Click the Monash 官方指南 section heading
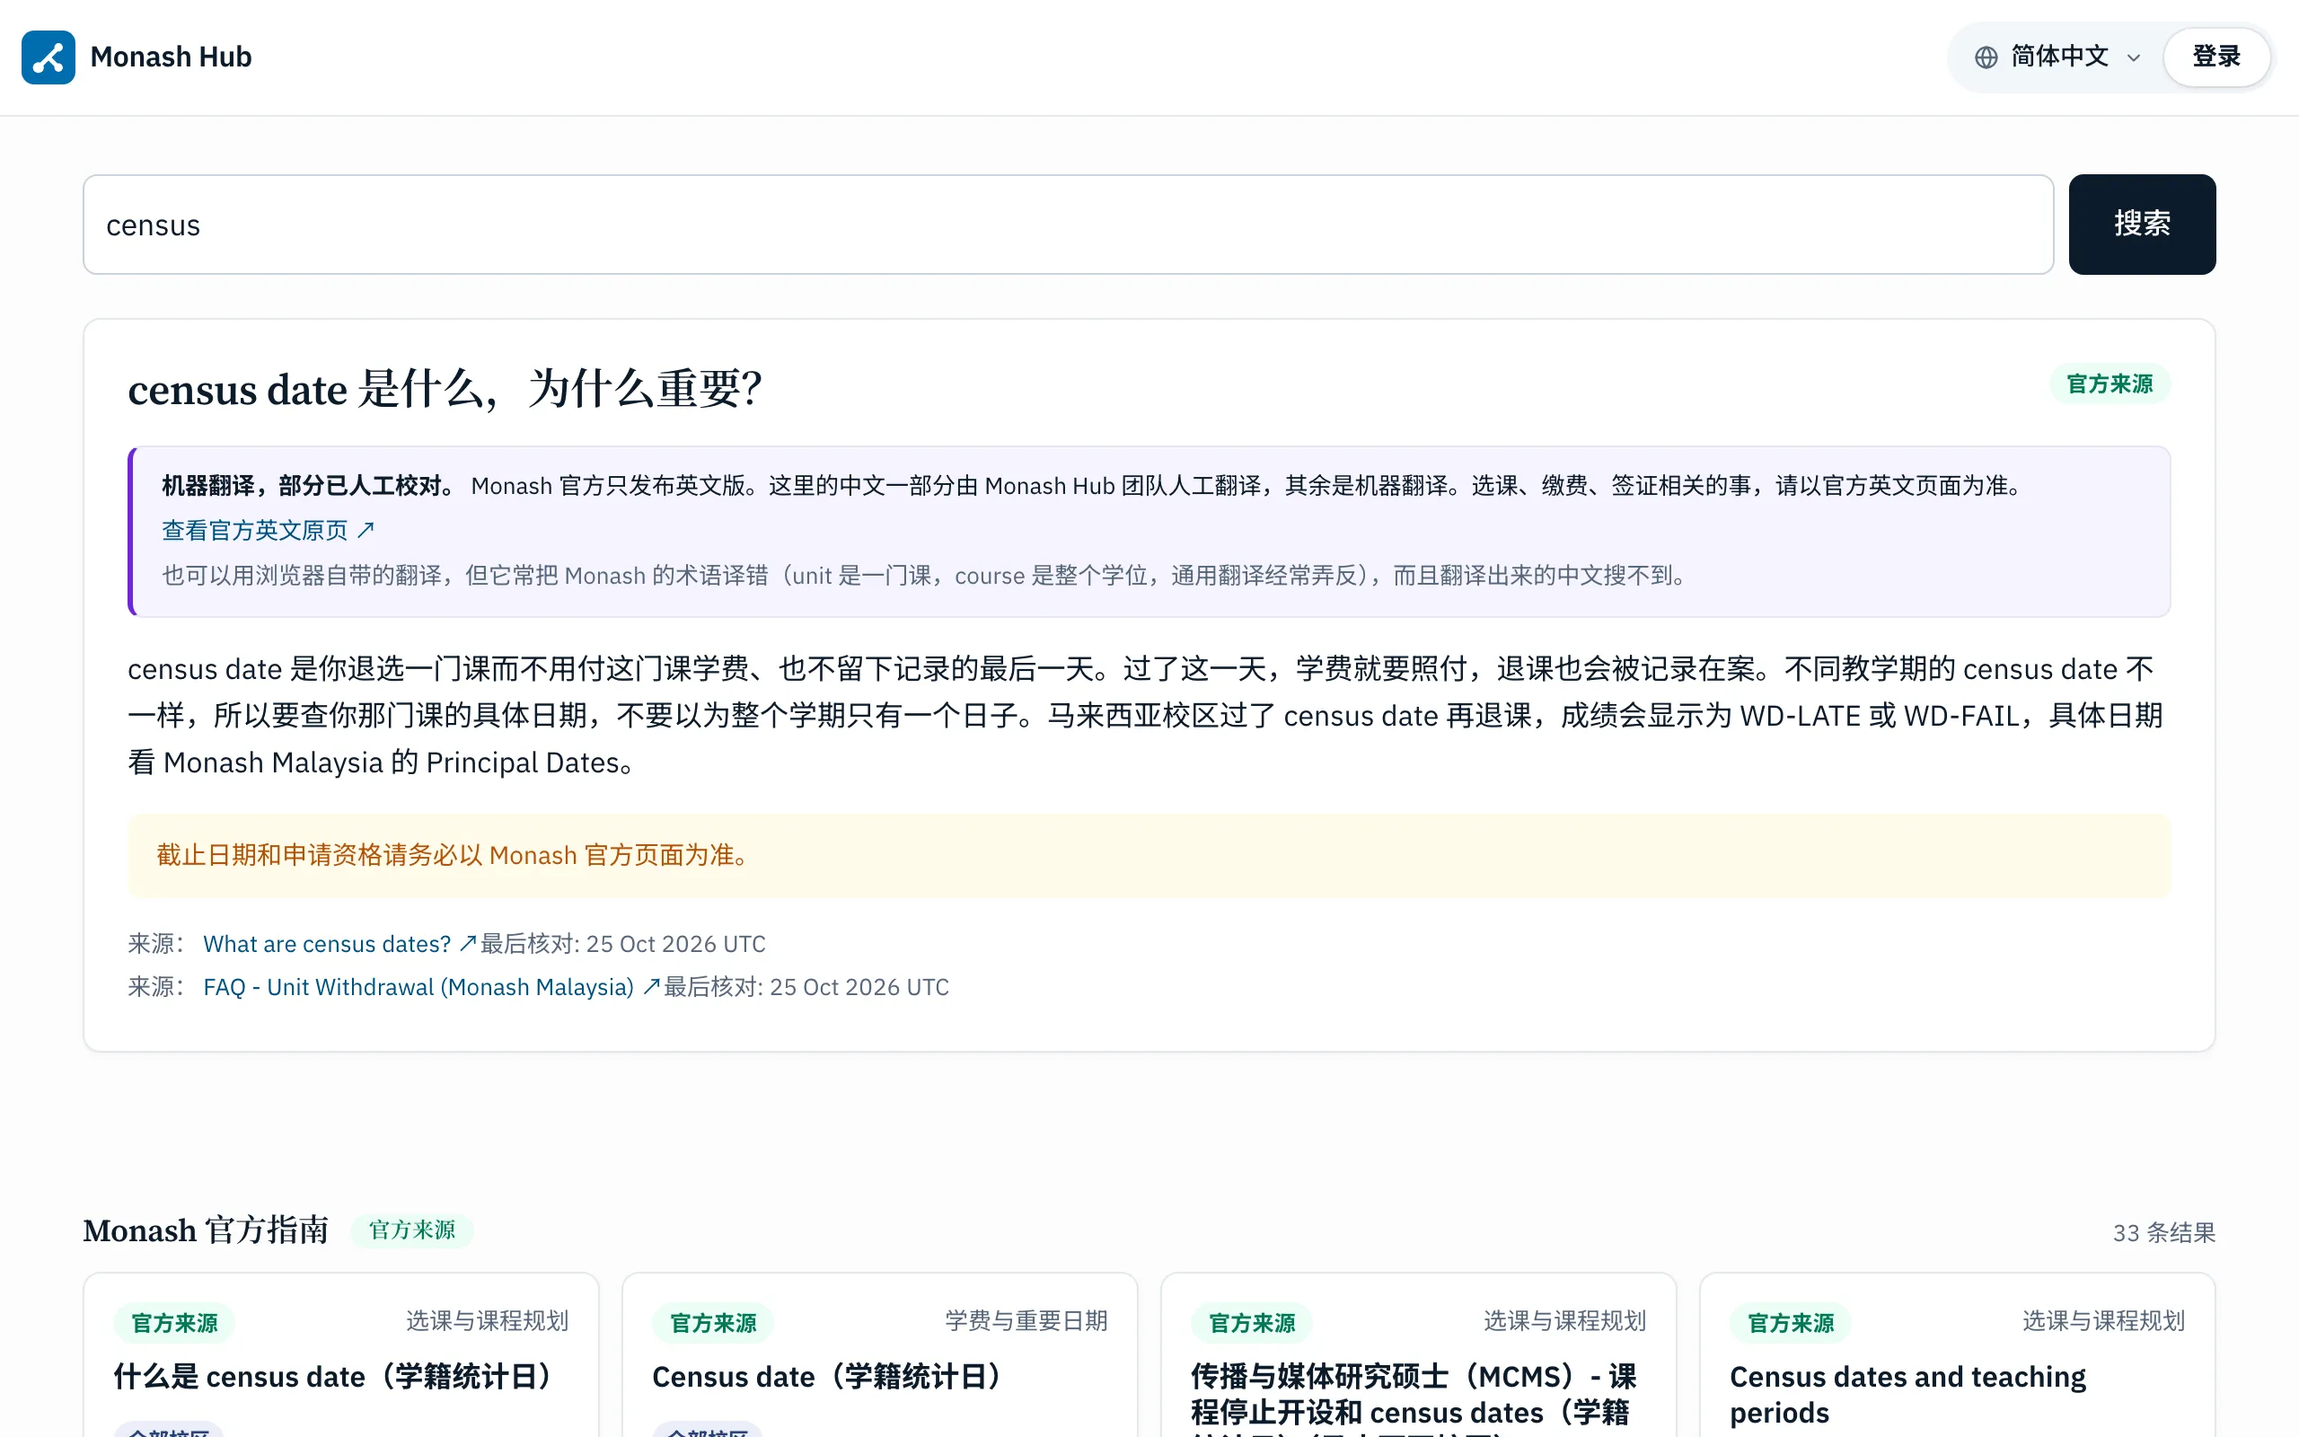 (x=207, y=1230)
